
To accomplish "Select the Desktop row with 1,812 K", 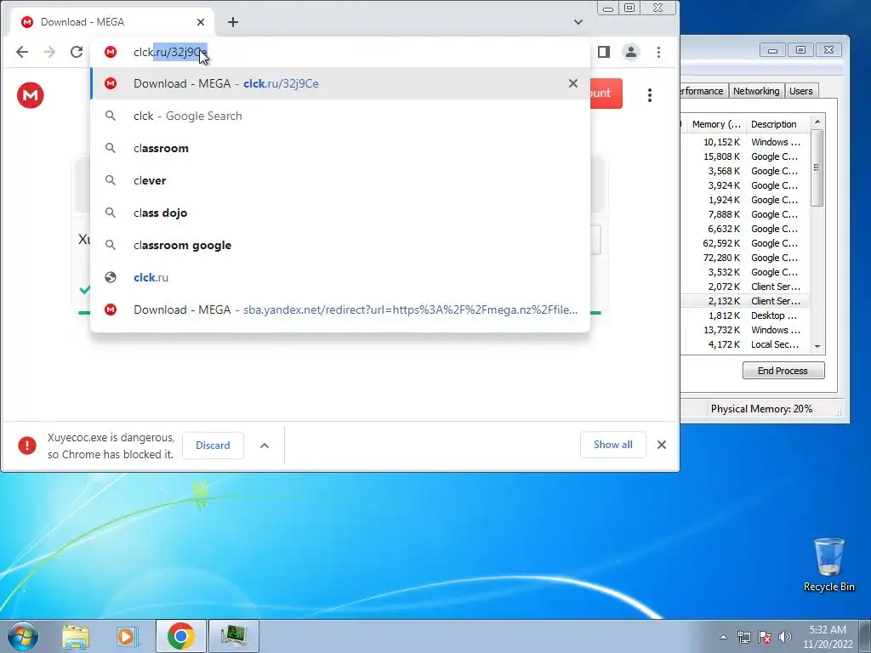I will pos(745,315).
